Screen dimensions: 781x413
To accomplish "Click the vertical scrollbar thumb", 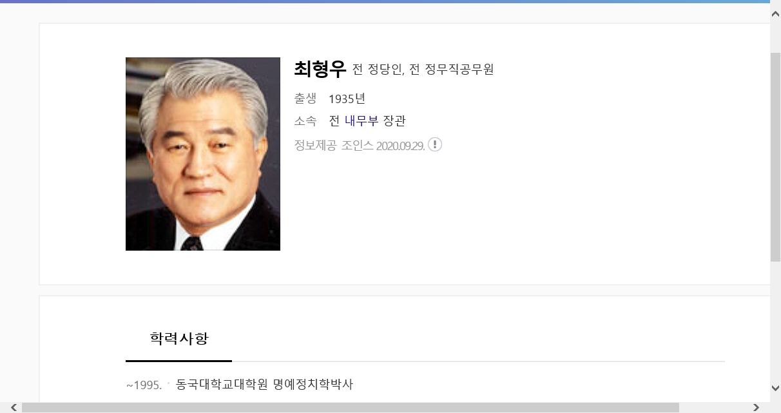I will click(x=775, y=157).
